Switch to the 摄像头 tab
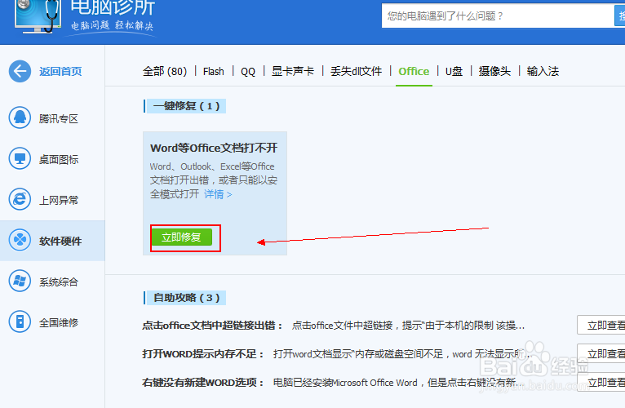Screen dimensions: 625x408 (x=494, y=71)
